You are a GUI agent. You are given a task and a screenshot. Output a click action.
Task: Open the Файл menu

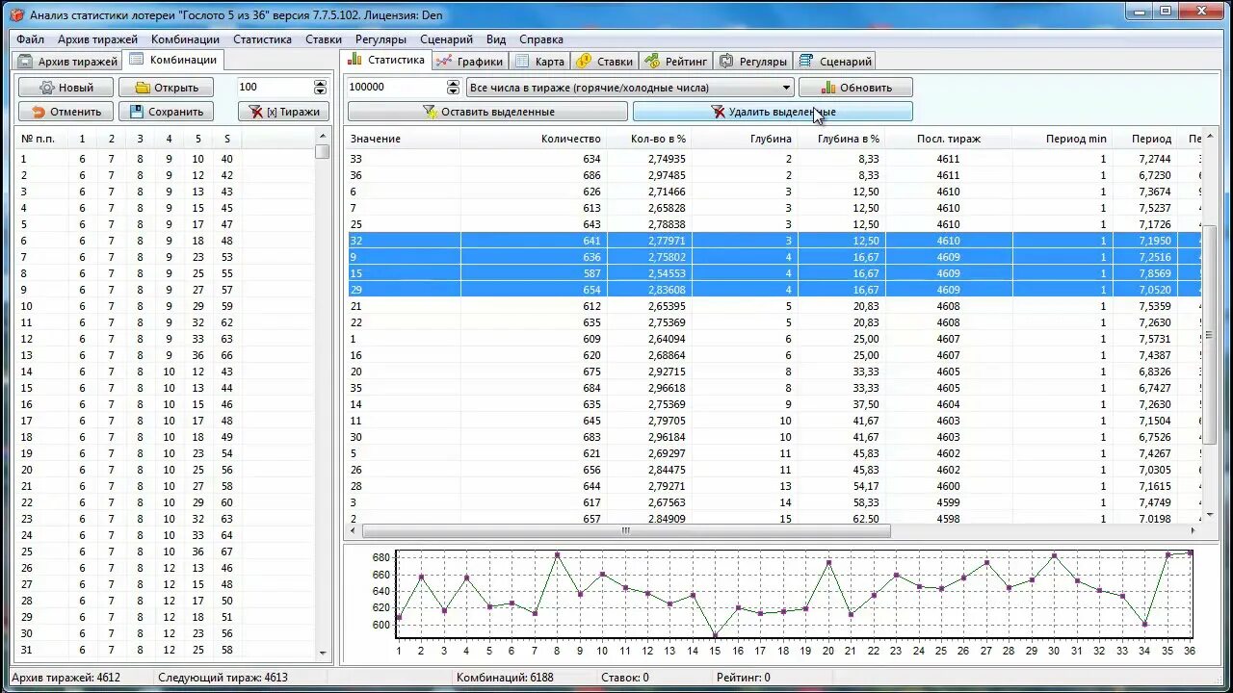30,39
